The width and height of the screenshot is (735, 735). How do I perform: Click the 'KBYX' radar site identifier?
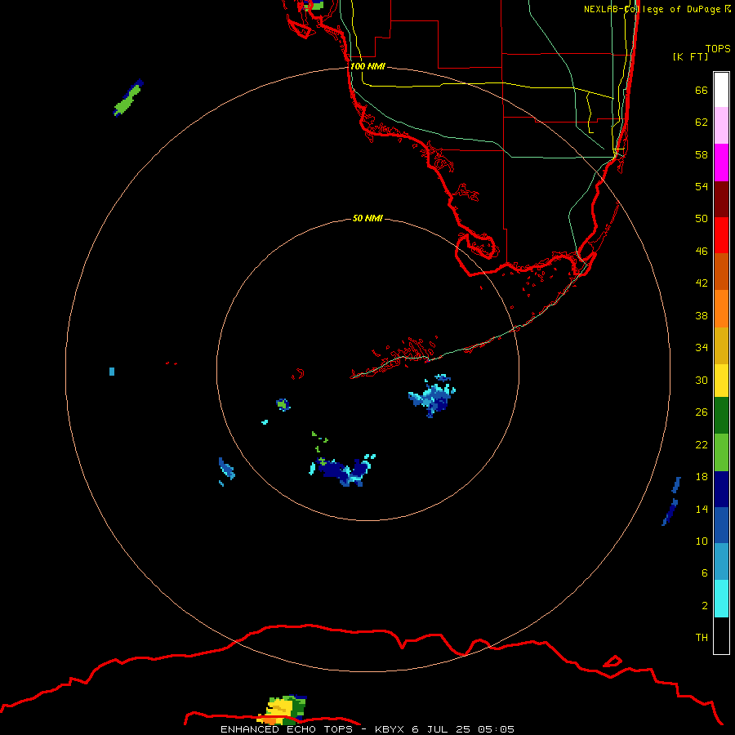click(x=389, y=729)
